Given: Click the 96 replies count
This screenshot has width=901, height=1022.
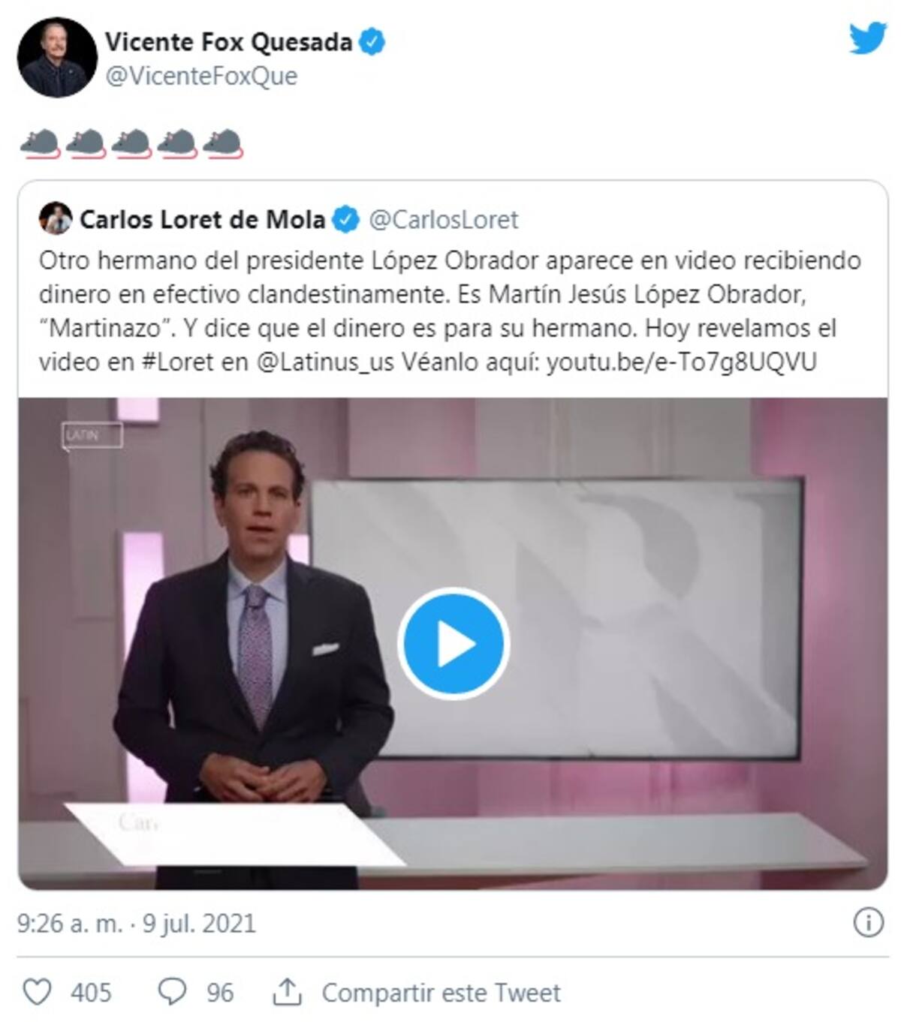Looking at the screenshot, I should 220,993.
